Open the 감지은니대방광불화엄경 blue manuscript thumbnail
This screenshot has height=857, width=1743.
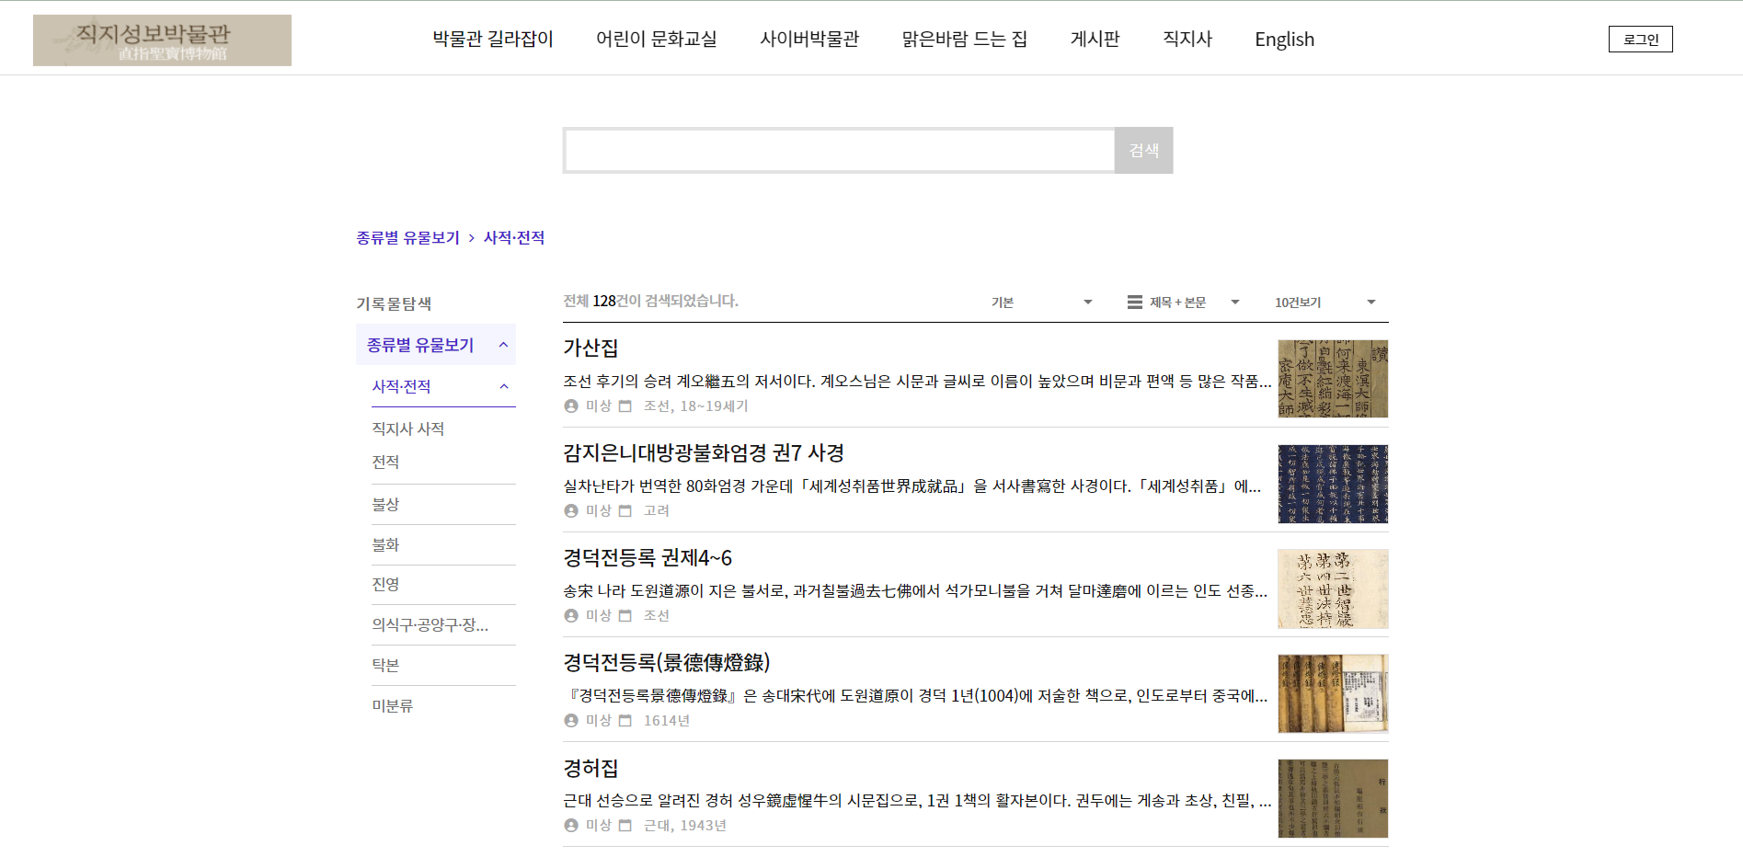pyautogui.click(x=1332, y=484)
